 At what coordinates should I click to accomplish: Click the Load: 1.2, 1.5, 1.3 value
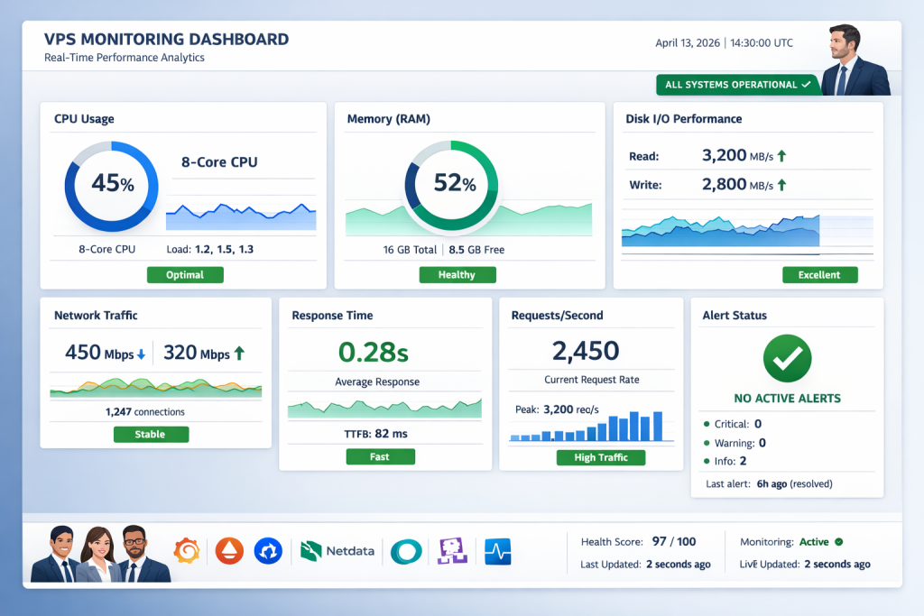coord(209,250)
